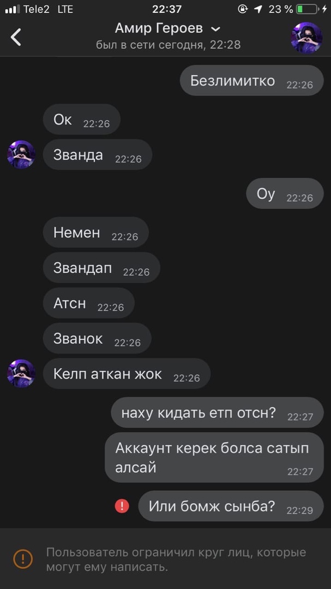
Task: Click the Амир Героев contact name
Action: point(159,28)
